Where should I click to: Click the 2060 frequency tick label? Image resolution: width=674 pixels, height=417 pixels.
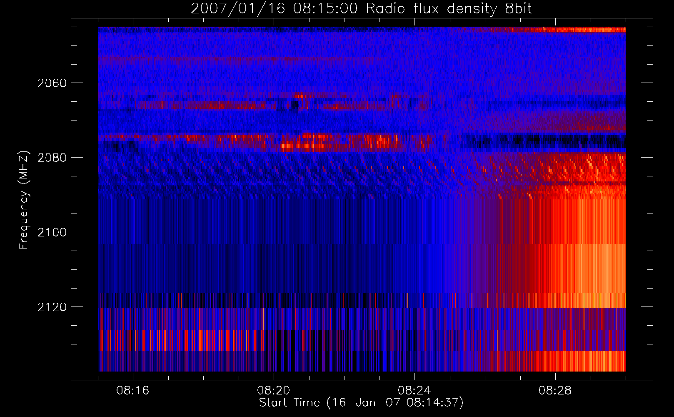pyautogui.click(x=52, y=83)
